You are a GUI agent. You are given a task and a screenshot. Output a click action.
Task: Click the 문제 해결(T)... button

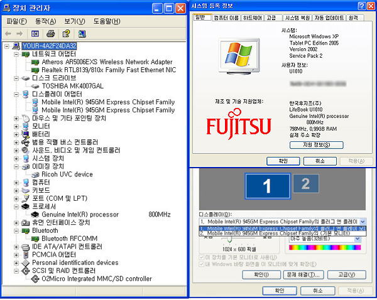tap(303, 274)
